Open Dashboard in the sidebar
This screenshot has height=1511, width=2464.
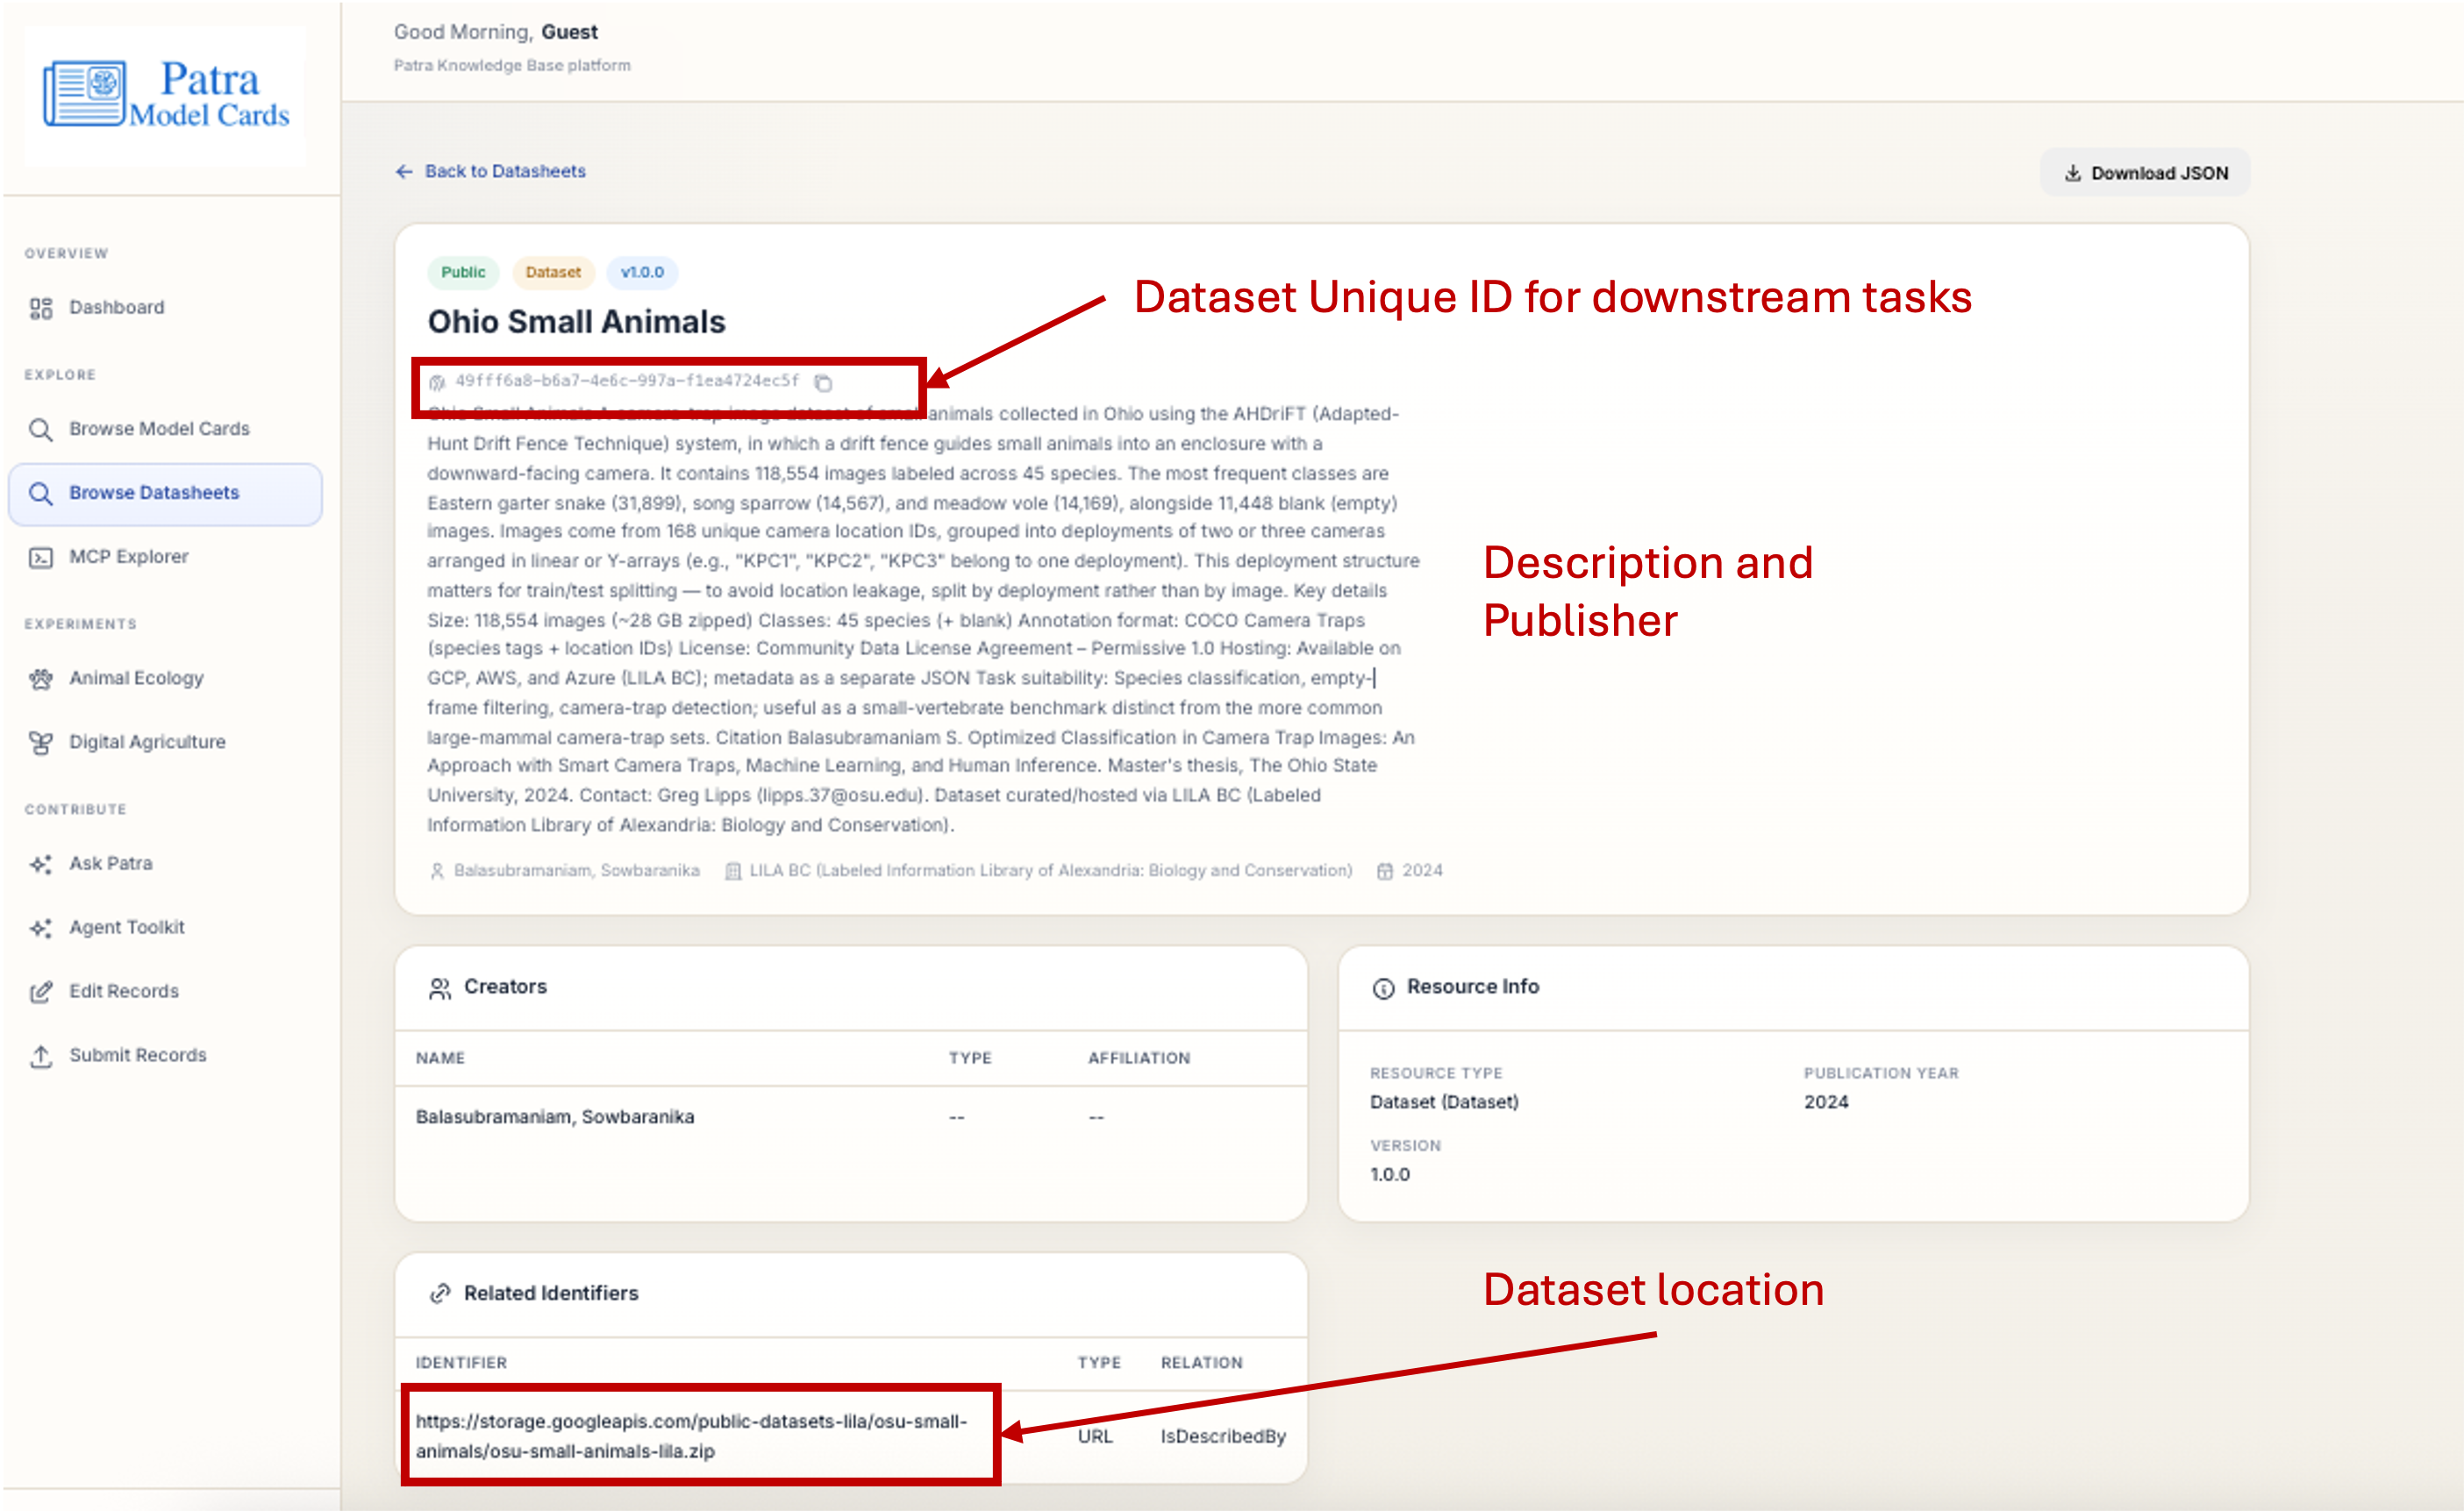pyautogui.click(x=165, y=308)
